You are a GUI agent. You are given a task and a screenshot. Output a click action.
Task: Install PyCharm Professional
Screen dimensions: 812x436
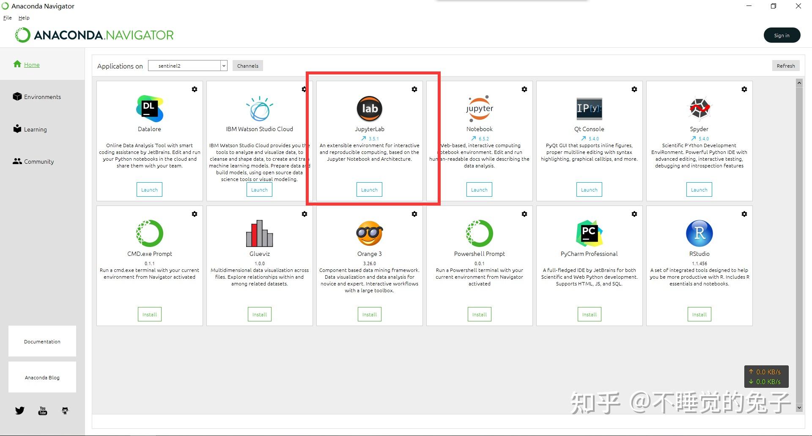pyautogui.click(x=590, y=314)
